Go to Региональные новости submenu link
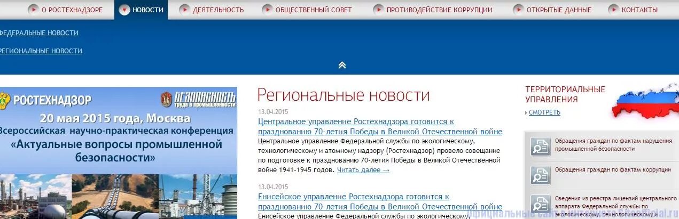 coord(41,51)
